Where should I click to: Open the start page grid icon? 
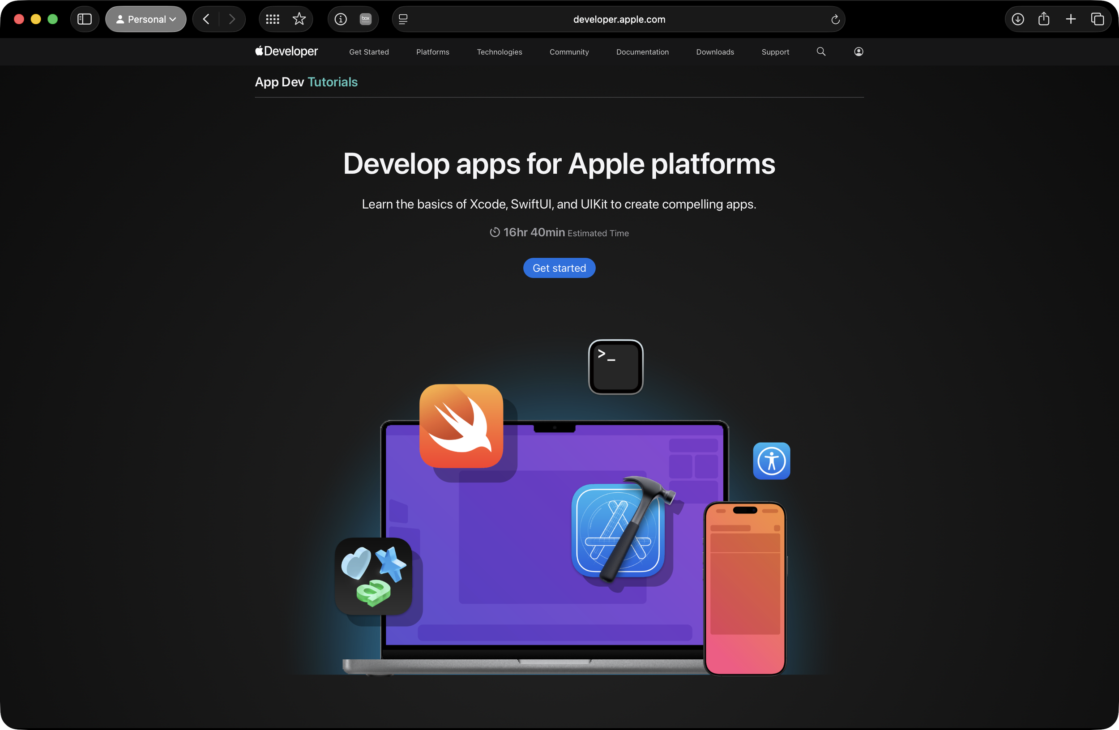[x=273, y=19]
